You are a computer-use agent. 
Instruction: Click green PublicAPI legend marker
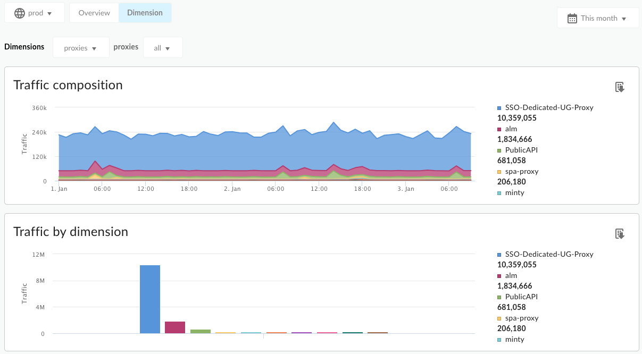click(x=499, y=149)
